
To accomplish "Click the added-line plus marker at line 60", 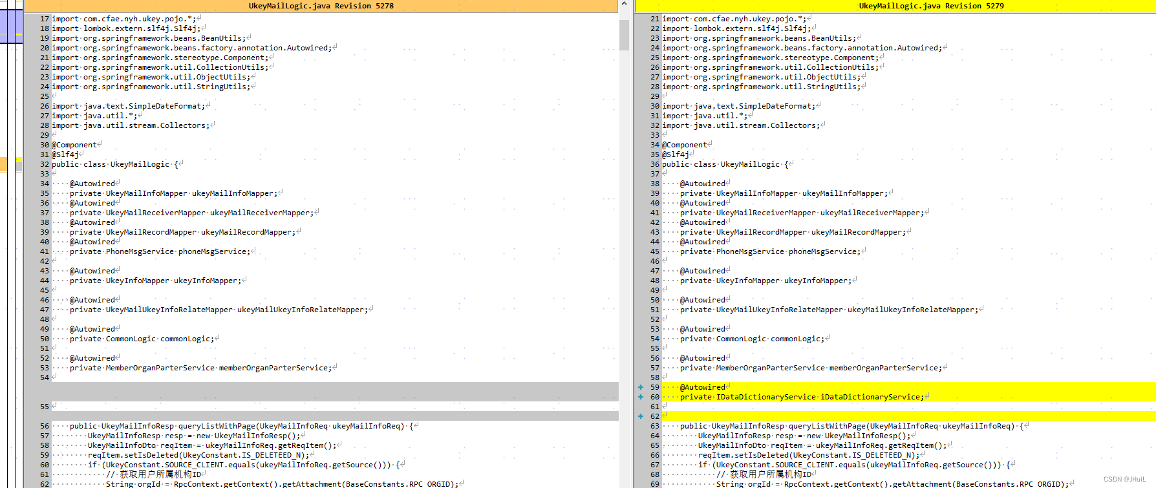I will click(x=641, y=397).
